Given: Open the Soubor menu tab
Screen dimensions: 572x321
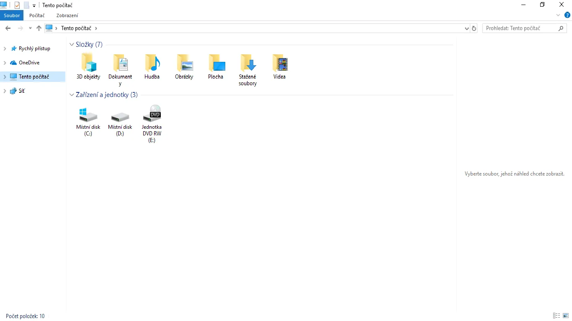Looking at the screenshot, I should click(12, 15).
